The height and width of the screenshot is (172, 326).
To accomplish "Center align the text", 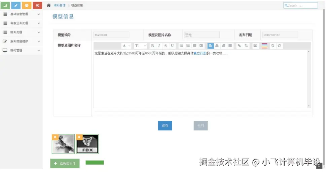I will point(217,46).
